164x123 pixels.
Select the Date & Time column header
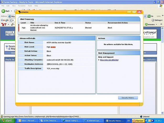point(60,23)
